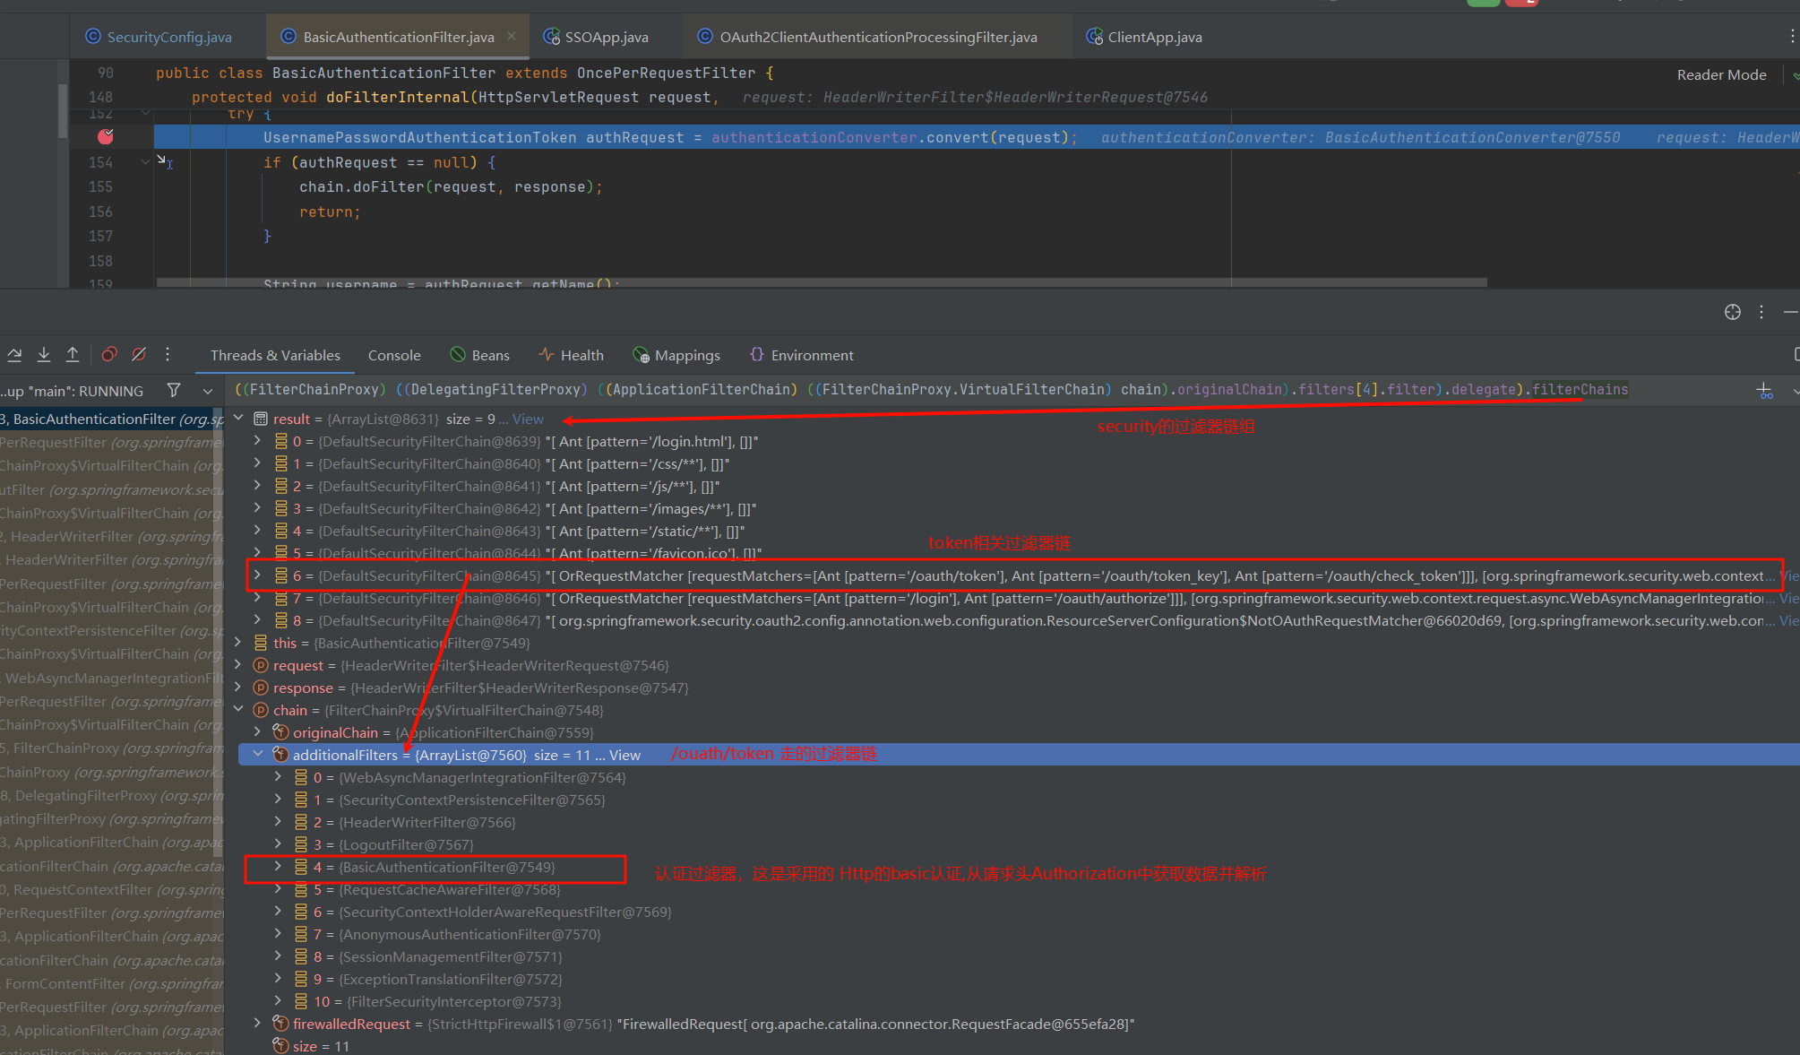Close the BasicAuthenticationFilter.java tab
The height and width of the screenshot is (1055, 1800).
tap(512, 37)
